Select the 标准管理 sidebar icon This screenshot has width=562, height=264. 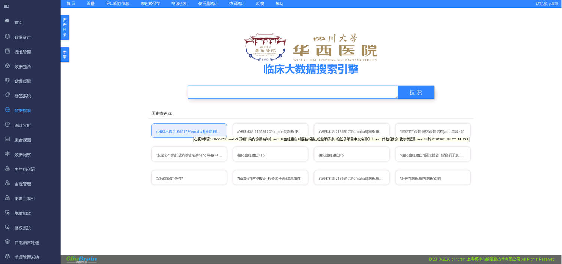tap(7, 51)
